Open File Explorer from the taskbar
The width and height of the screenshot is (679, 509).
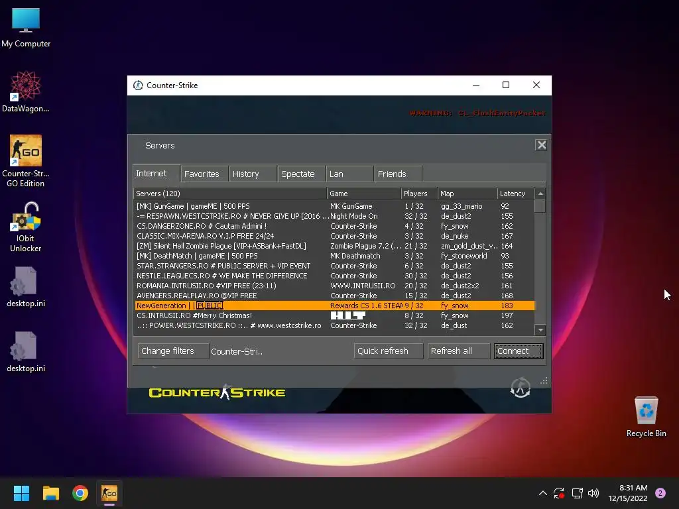[50, 493]
